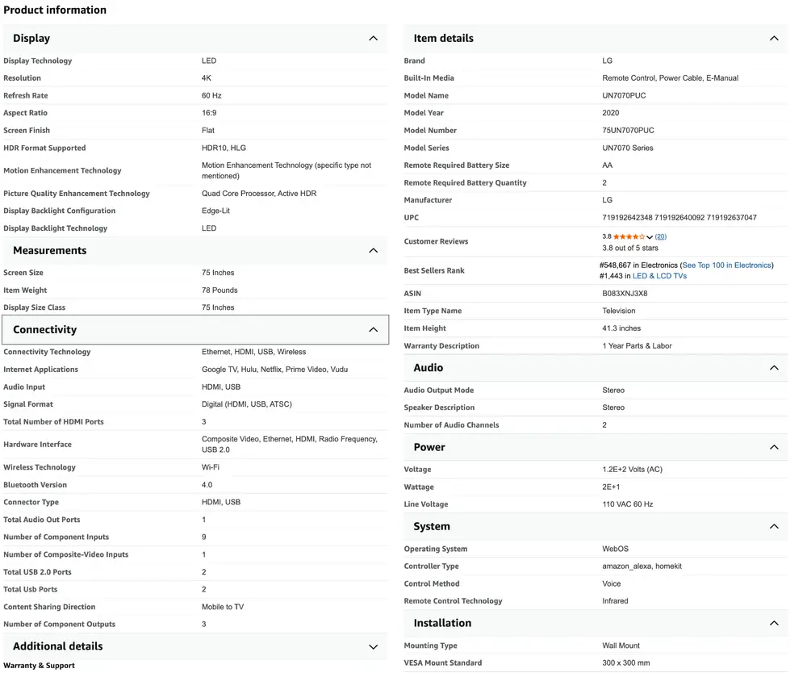Open the star rating dropdown arrow
This screenshot has width=807, height=673.
(x=650, y=237)
